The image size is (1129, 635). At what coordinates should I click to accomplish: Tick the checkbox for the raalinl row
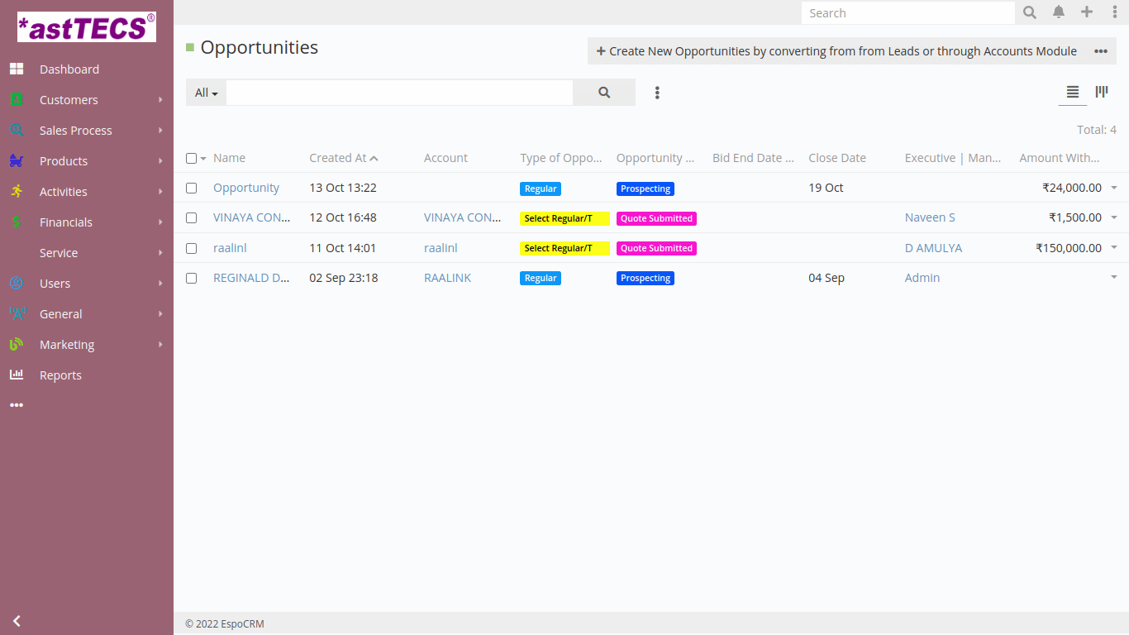click(192, 248)
